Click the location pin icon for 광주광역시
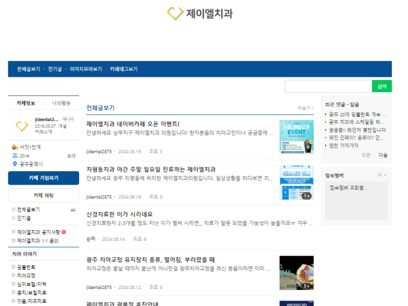The width and height of the screenshot is (408, 306). pos(15,164)
